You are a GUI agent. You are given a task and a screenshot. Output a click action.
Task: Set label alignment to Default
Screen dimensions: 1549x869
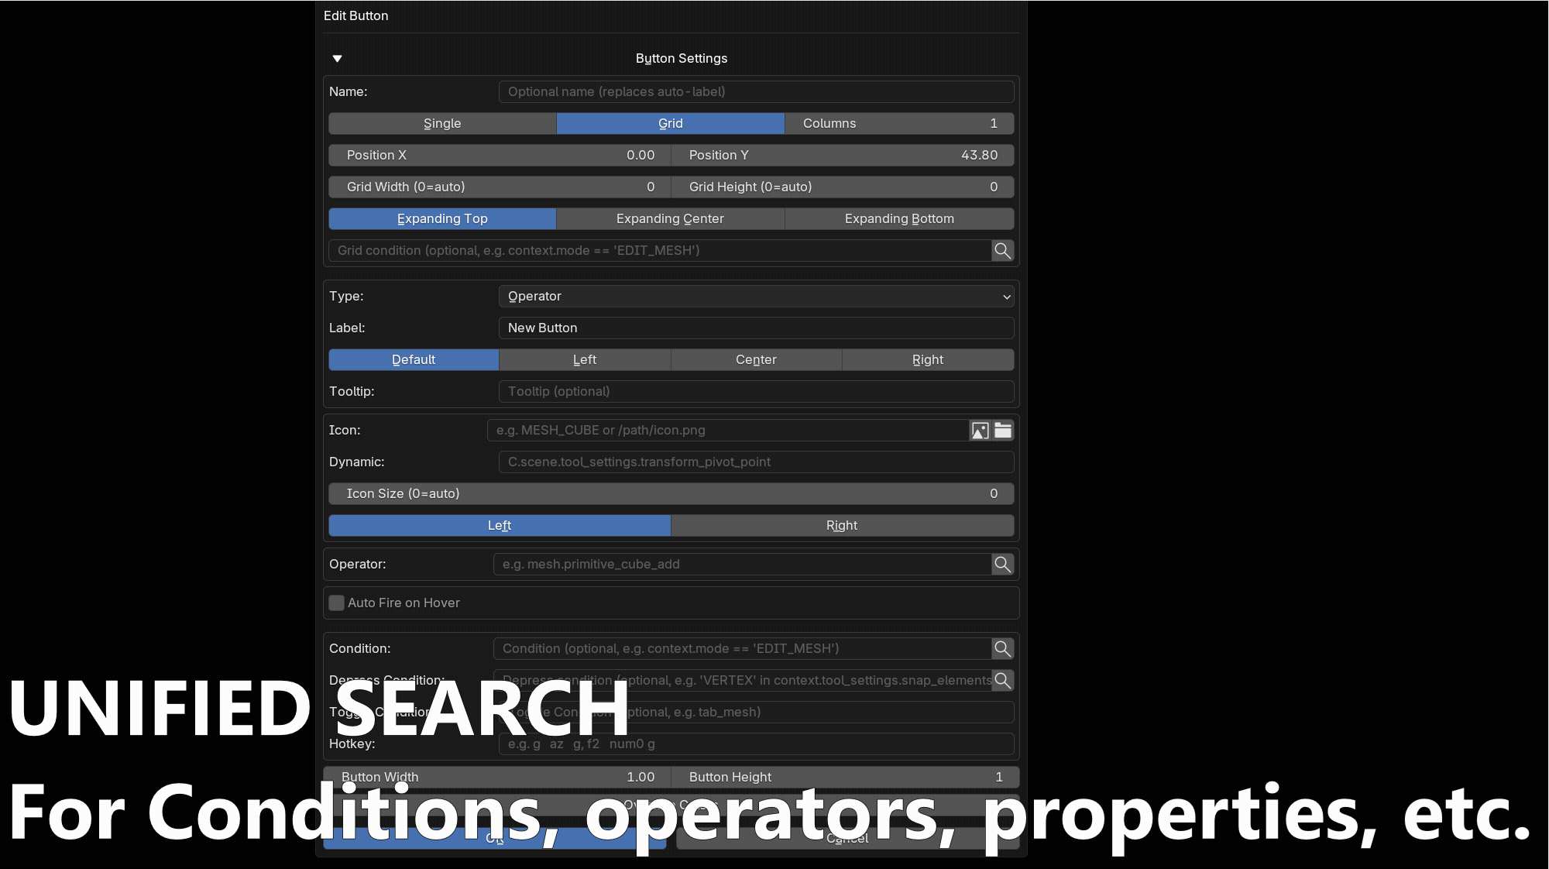click(x=414, y=359)
